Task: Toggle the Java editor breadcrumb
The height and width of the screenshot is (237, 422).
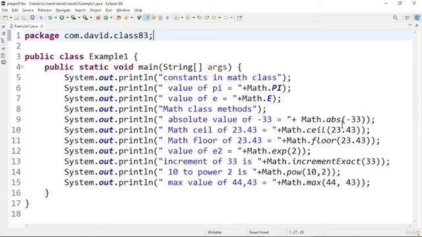Action: tap(139, 18)
